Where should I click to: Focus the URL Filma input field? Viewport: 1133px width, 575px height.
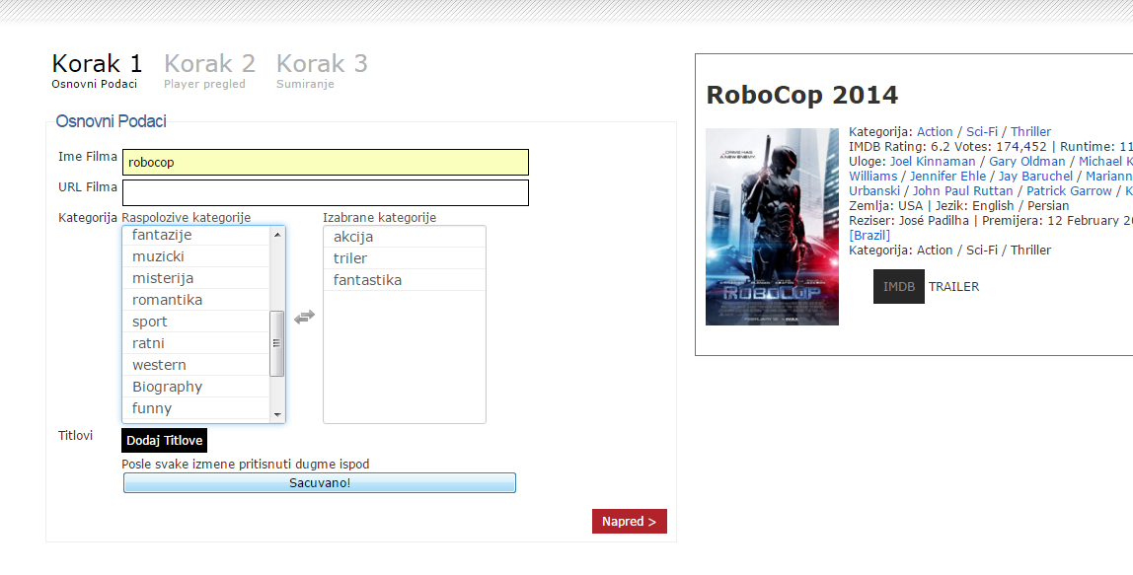coord(325,193)
